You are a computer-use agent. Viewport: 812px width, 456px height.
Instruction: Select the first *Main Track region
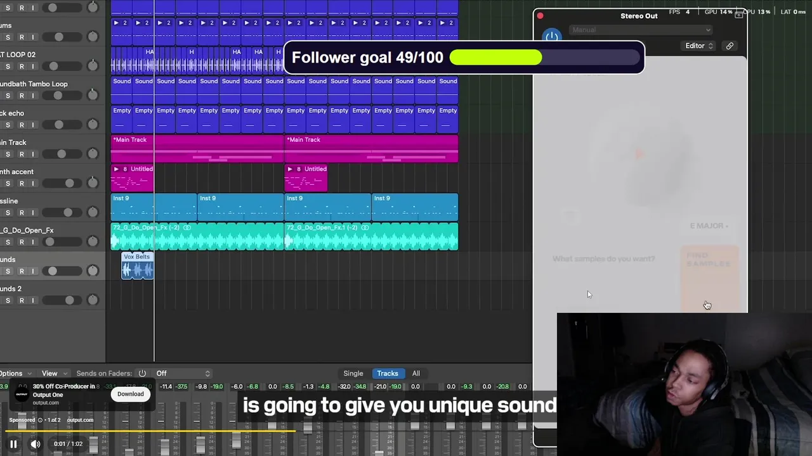197,149
